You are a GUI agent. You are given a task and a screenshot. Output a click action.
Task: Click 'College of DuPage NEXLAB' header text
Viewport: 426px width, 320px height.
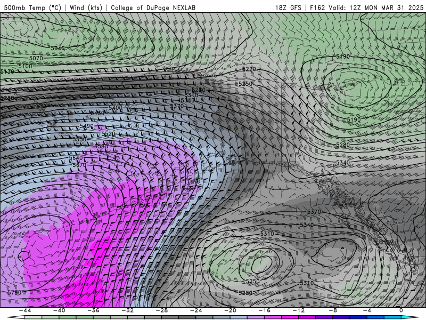153,7
